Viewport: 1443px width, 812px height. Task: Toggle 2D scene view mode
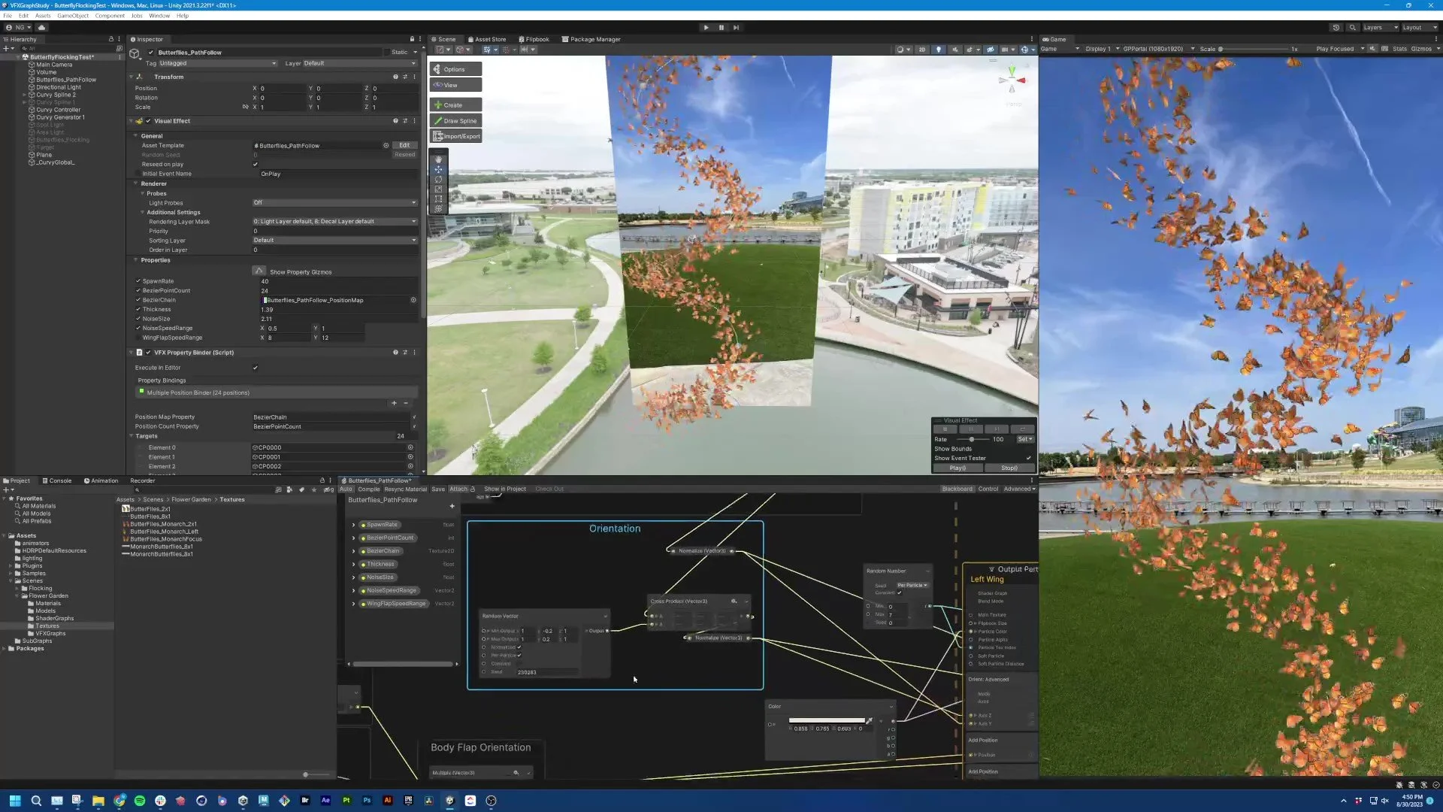921,50
